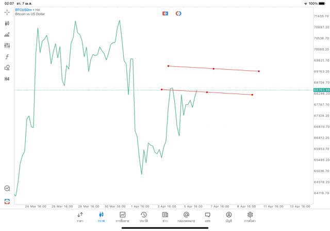Tap the red-blue square trade icon
The image size is (330, 231).
165,13
